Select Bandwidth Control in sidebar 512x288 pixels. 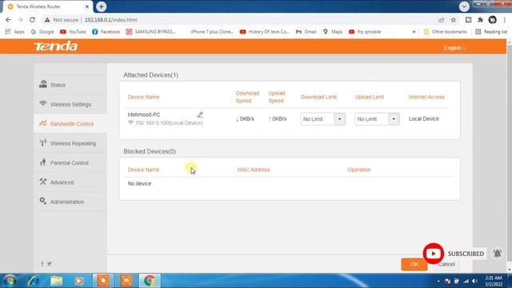coord(70,124)
